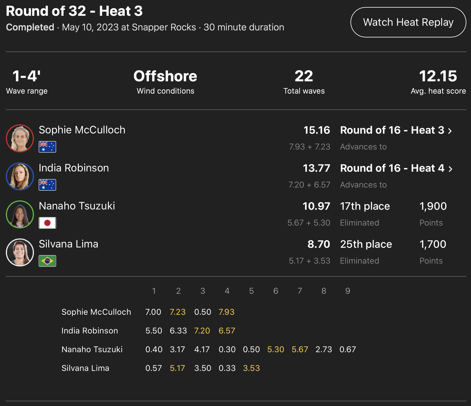Click the Australian flag under Sophie McCulloch
Screen dimensions: 471x406
coord(47,147)
